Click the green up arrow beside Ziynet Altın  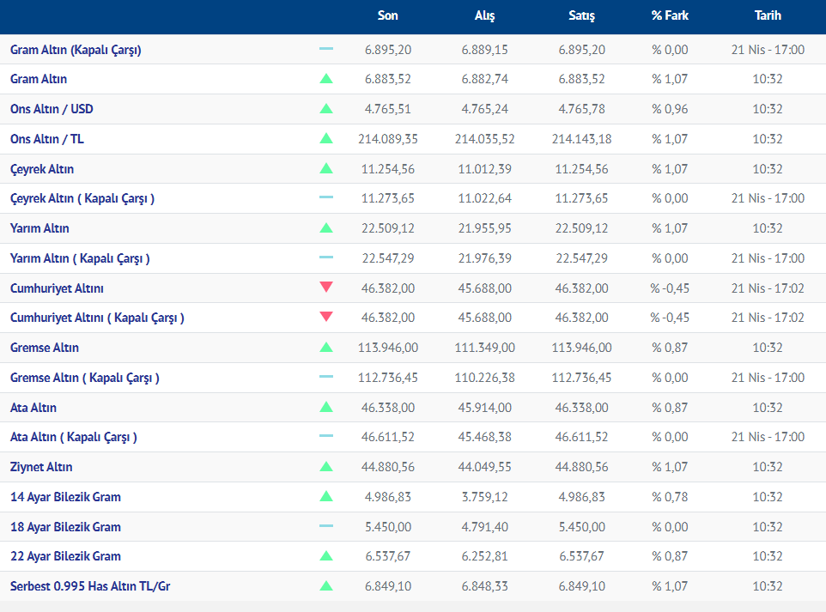325,467
